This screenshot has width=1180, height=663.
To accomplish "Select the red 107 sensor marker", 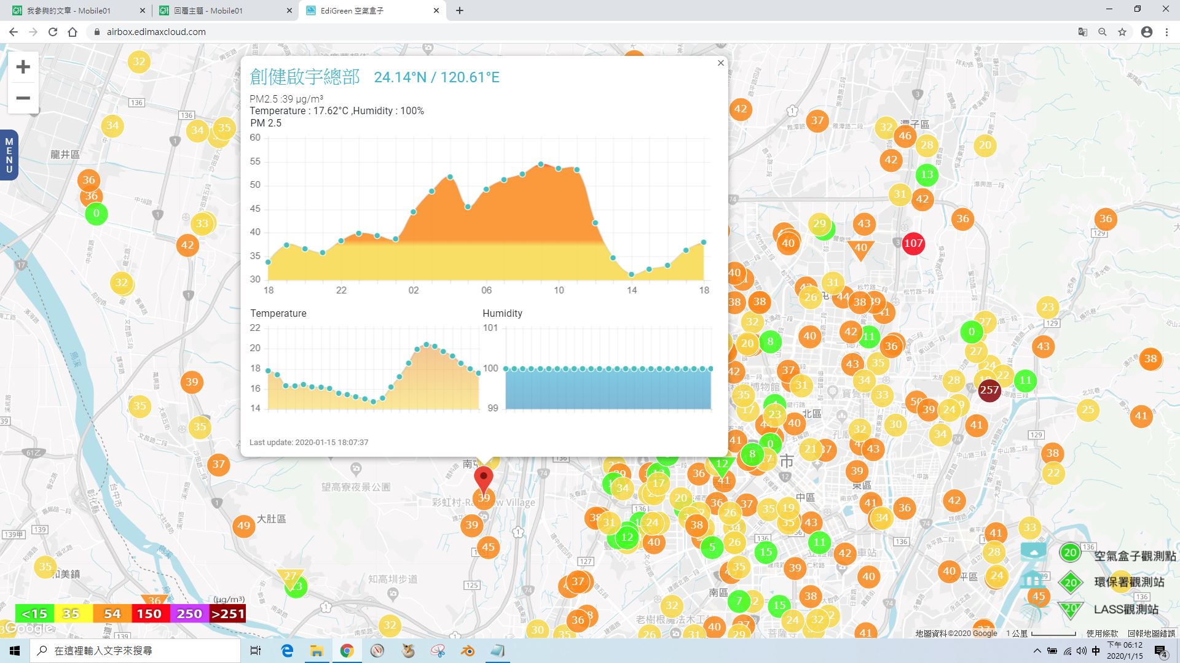I will pyautogui.click(x=913, y=243).
